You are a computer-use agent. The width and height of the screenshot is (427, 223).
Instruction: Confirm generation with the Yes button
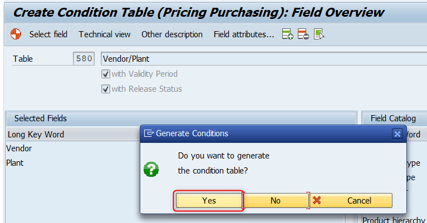[209, 201]
